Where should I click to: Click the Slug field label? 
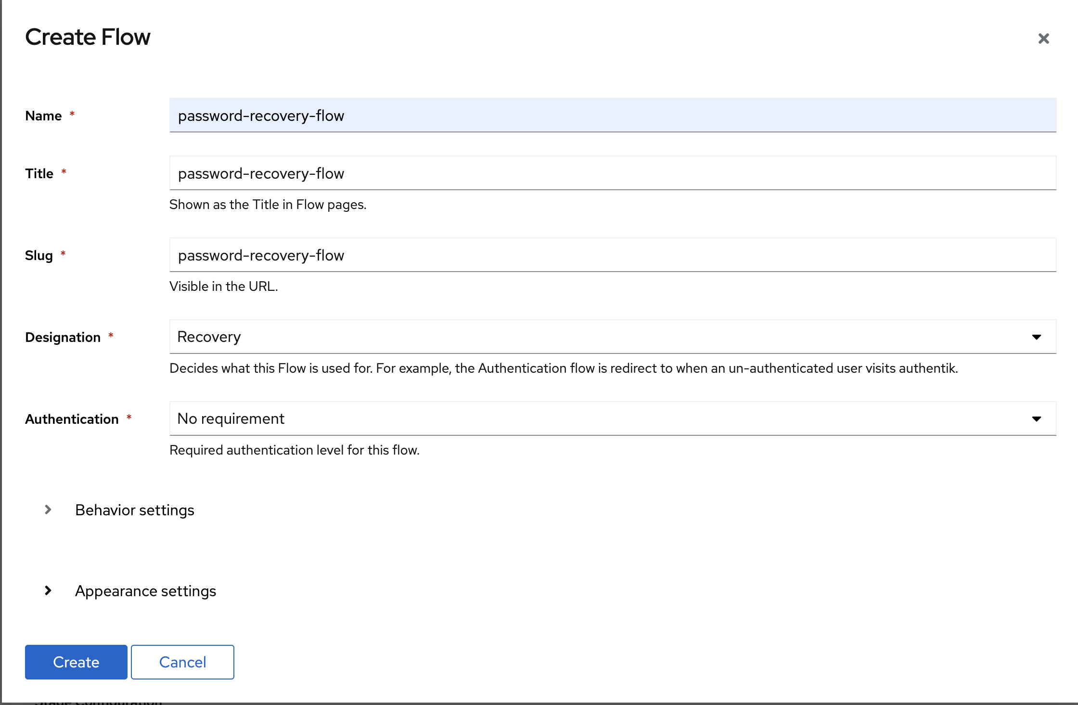tap(38, 256)
